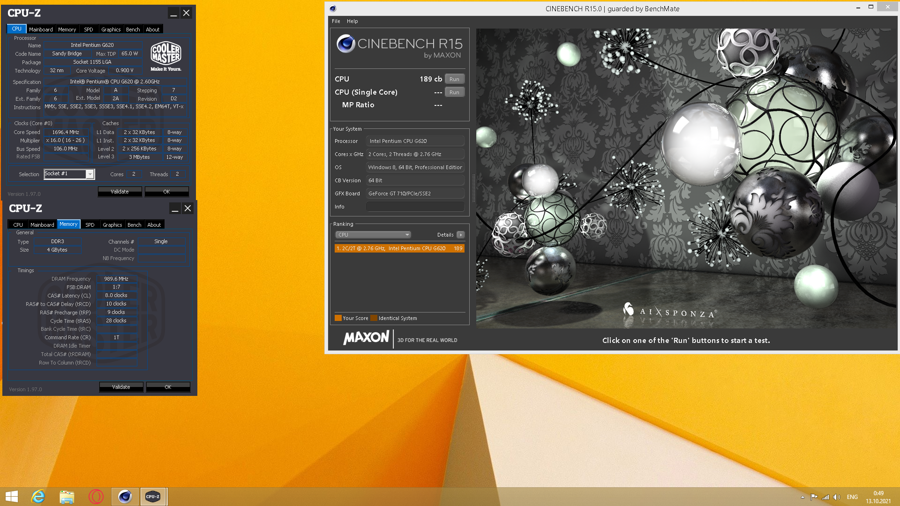Open Graphics tab in lower CPU-Z window
Image resolution: width=900 pixels, height=506 pixels.
point(112,224)
